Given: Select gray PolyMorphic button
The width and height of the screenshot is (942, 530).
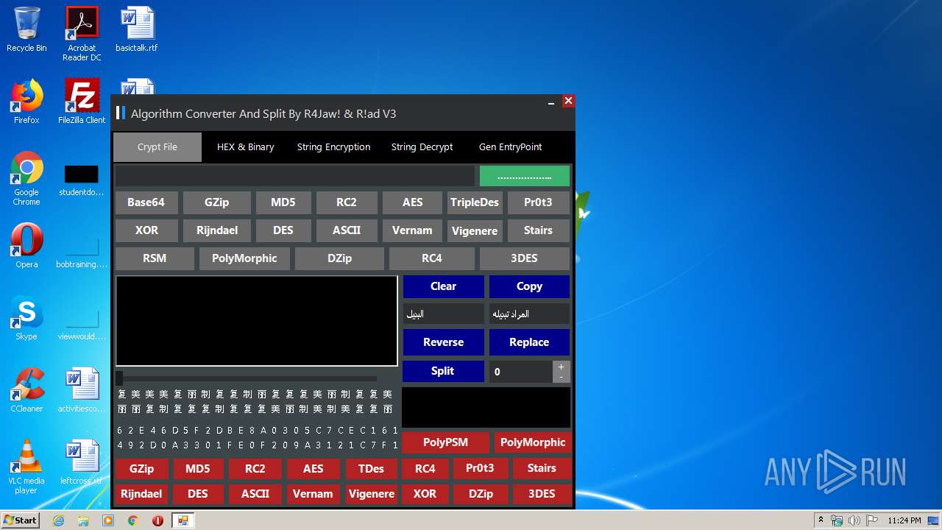Looking at the screenshot, I should point(244,258).
